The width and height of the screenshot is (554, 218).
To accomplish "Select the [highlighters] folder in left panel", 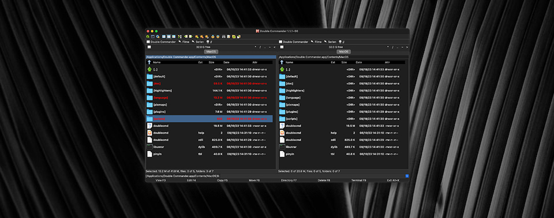I will pyautogui.click(x=209, y=91).
